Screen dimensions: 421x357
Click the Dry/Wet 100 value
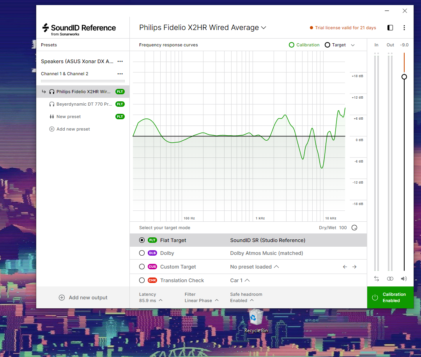click(343, 228)
